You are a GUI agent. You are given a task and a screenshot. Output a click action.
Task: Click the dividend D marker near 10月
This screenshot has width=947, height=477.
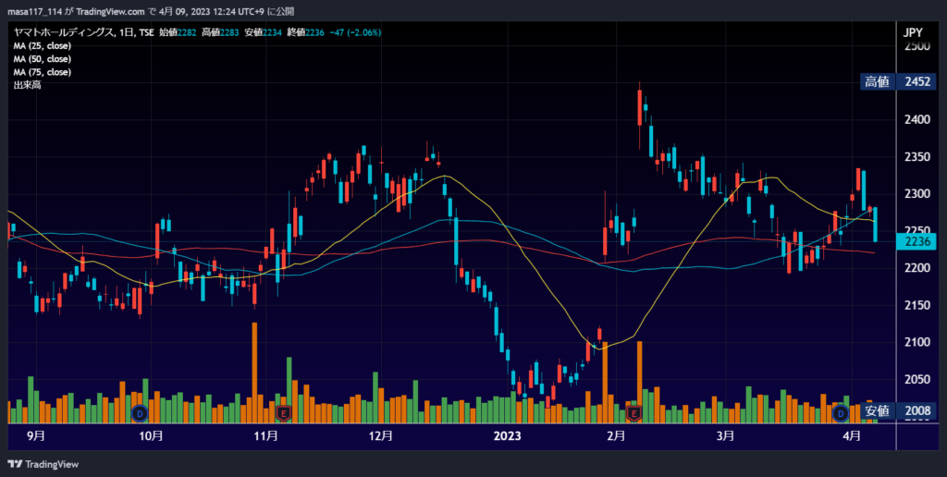click(x=141, y=413)
